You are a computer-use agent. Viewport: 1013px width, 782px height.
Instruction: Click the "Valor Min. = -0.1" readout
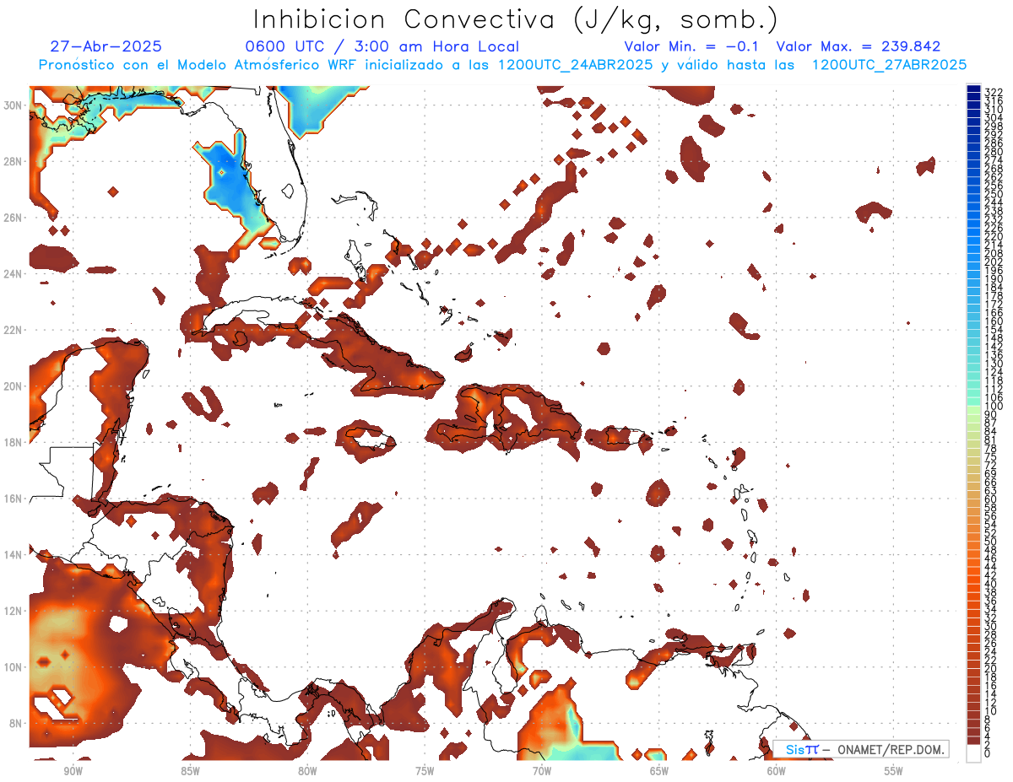coord(691,47)
